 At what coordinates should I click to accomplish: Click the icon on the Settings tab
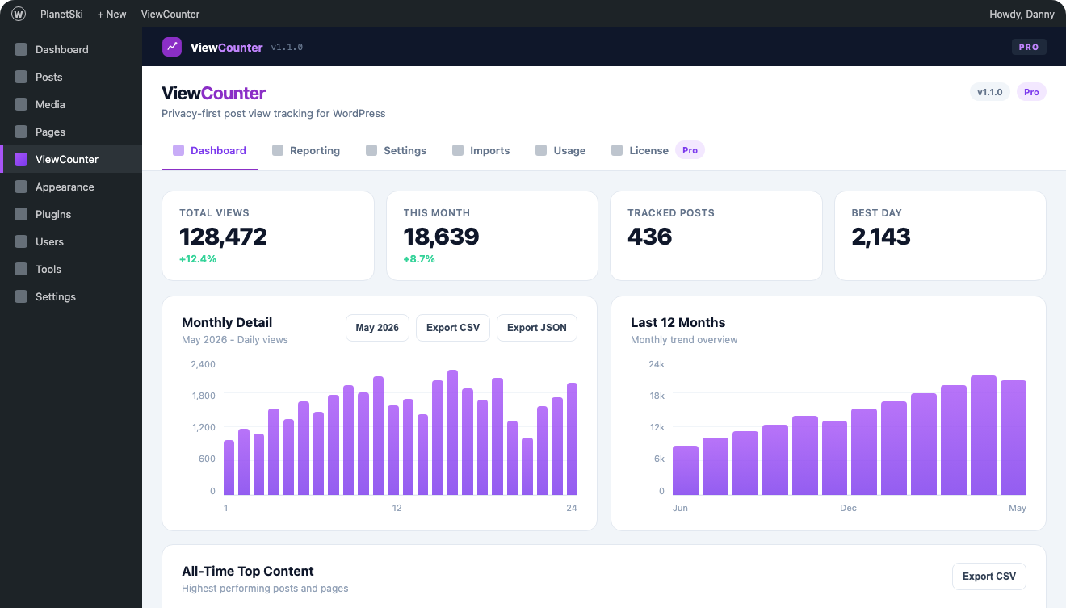coord(371,150)
